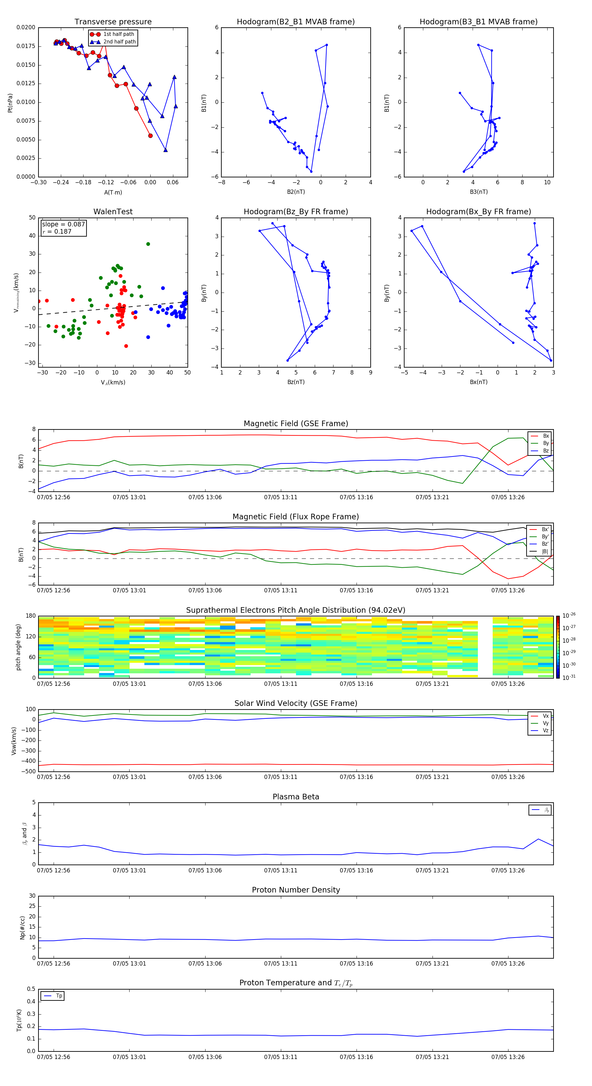This screenshot has height=1086, width=592.
Task: Click the 'Magnetic Field (GSE Frame)' title
Action: (296, 424)
